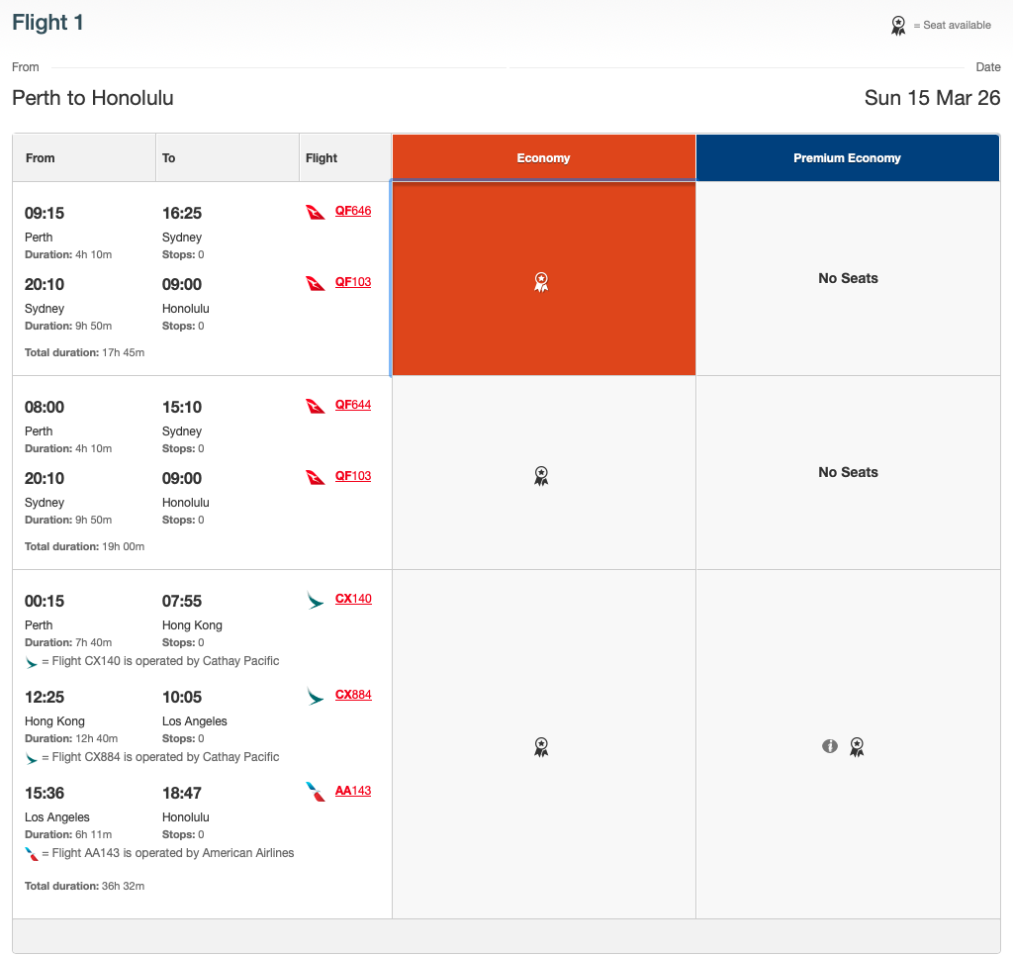Open the Premium Economy info icon on the CX140 itinerary

tap(830, 746)
